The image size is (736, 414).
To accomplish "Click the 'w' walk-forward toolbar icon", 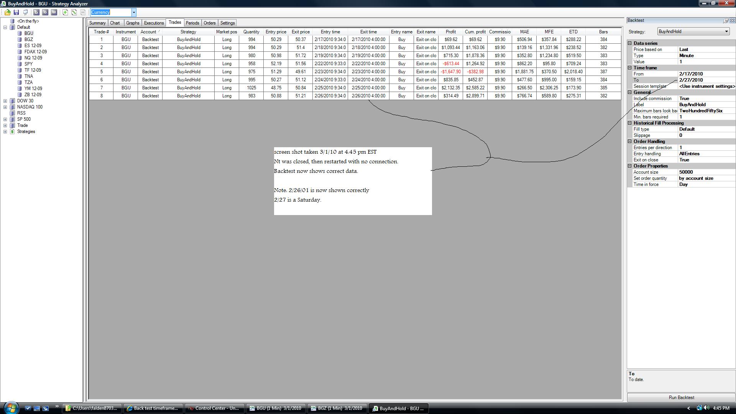I will (54, 12).
